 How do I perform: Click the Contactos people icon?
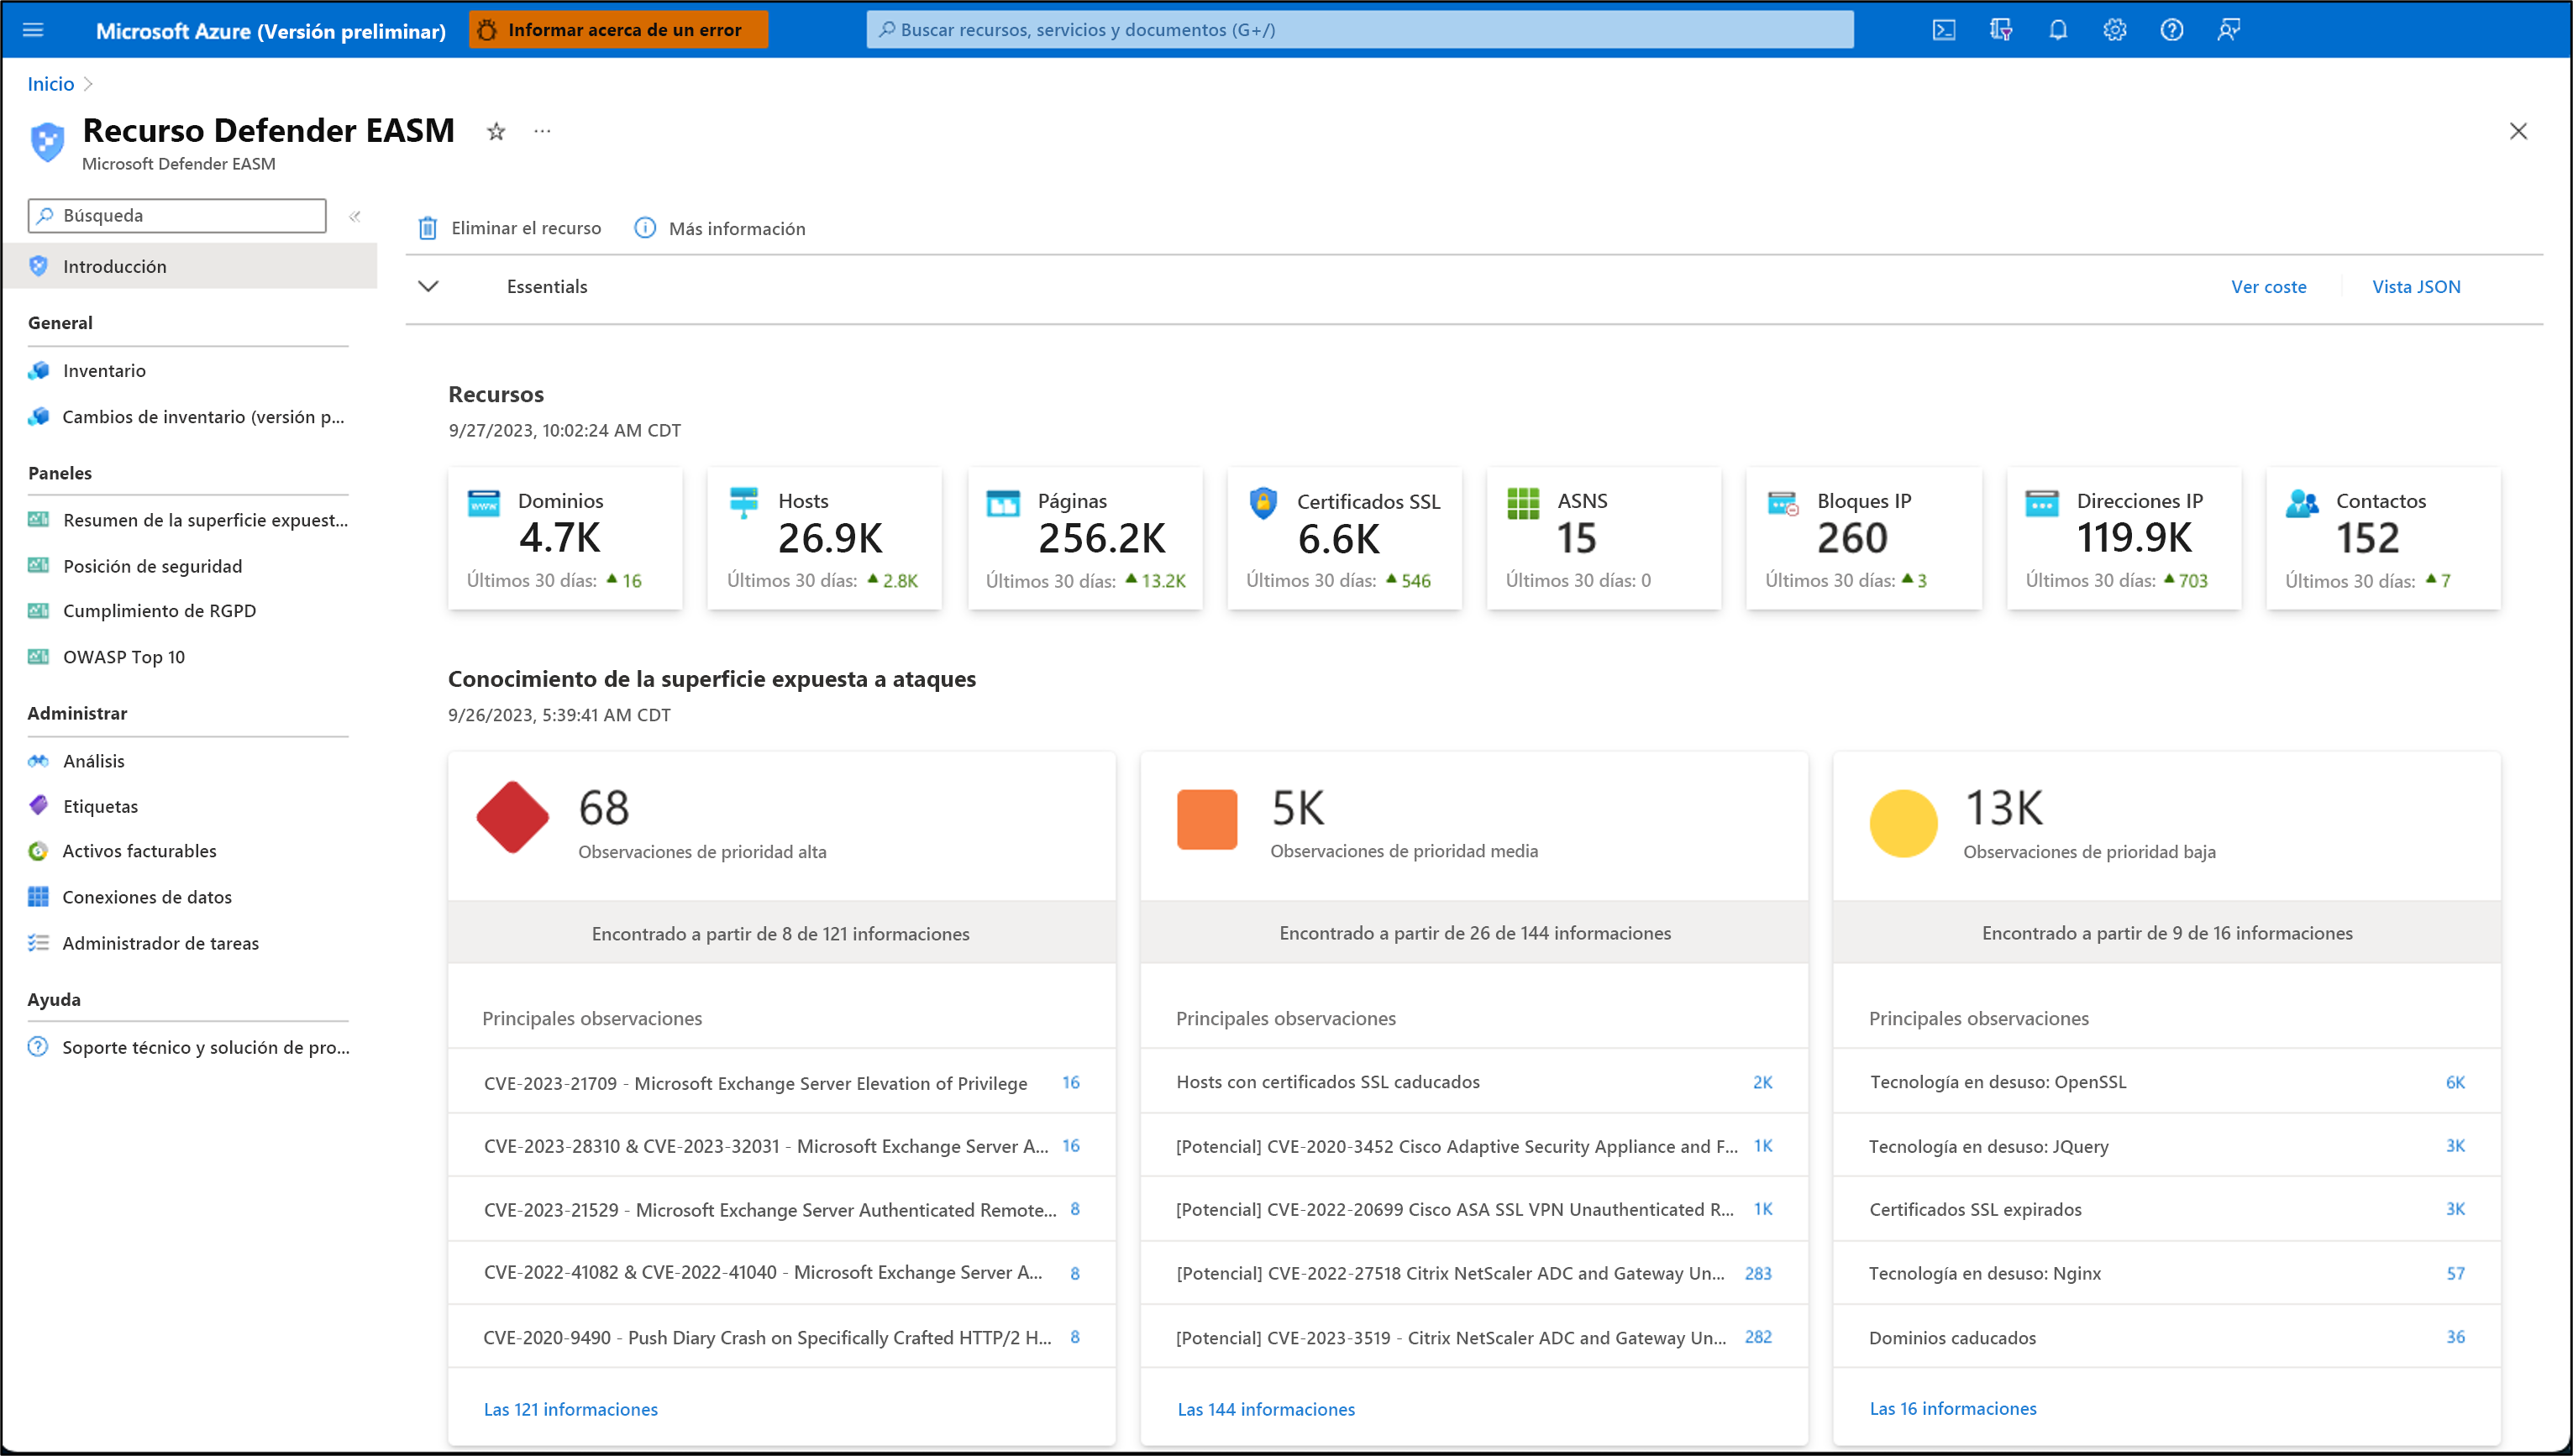pos(2302,502)
